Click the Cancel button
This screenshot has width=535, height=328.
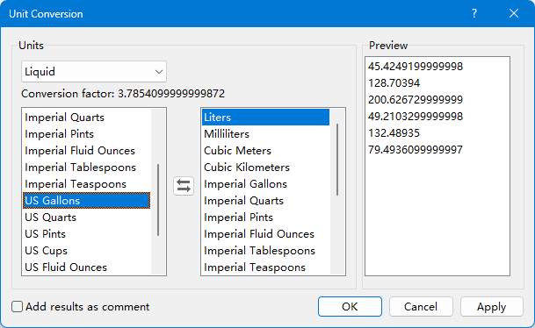(x=421, y=307)
